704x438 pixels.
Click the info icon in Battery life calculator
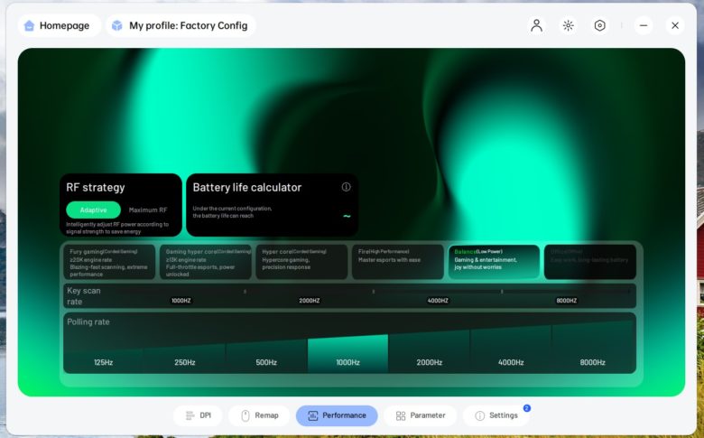tap(346, 187)
